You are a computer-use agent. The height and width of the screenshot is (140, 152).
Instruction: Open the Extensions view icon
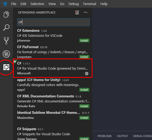[6, 67]
